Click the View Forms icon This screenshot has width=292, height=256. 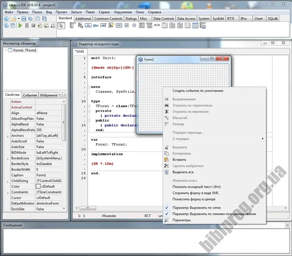[x=13, y=26]
